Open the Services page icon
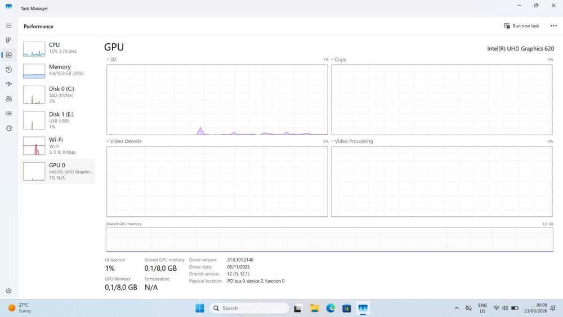 8,128
